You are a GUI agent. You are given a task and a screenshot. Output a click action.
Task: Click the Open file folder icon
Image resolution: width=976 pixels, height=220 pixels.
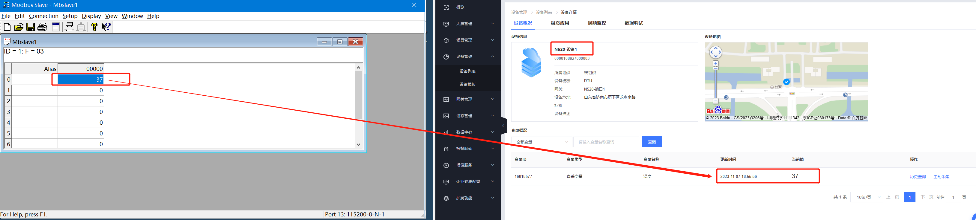click(19, 27)
